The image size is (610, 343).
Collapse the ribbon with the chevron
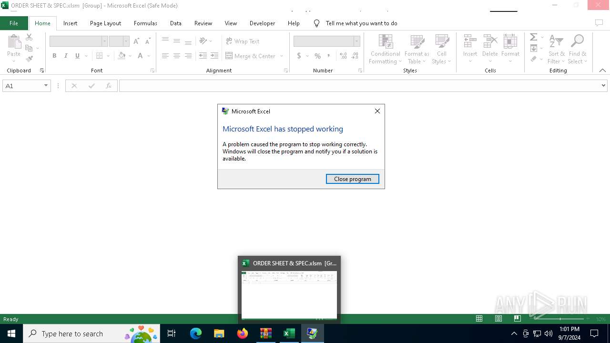(602, 71)
